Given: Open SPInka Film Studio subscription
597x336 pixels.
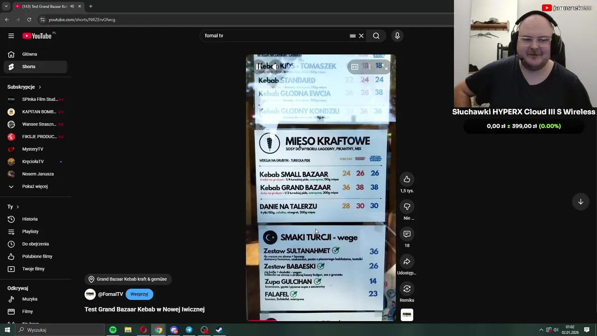Looking at the screenshot, I should pos(35,99).
